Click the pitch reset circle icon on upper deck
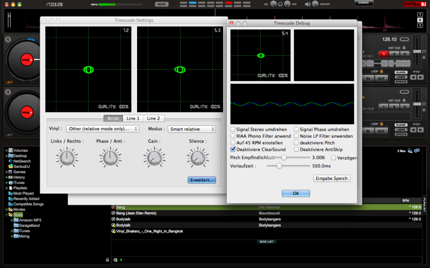 pos(424,51)
